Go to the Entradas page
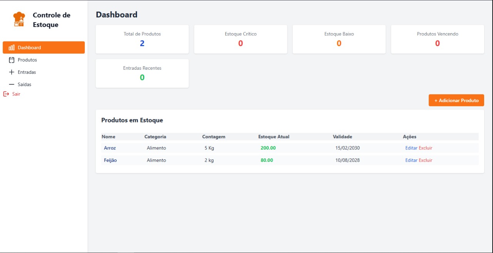The image size is (493, 253). coord(27,72)
